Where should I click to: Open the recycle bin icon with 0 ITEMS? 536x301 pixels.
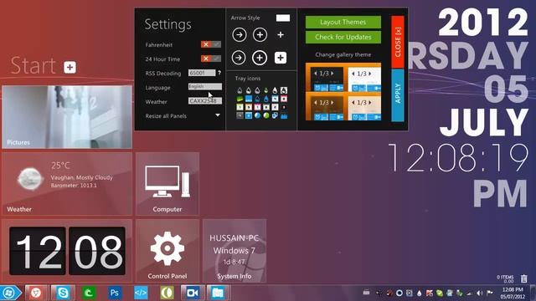523,278
